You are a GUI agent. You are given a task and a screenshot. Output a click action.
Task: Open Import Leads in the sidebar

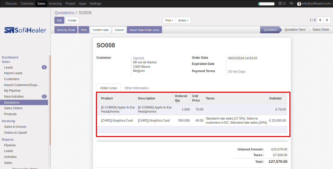pyautogui.click(x=13, y=73)
